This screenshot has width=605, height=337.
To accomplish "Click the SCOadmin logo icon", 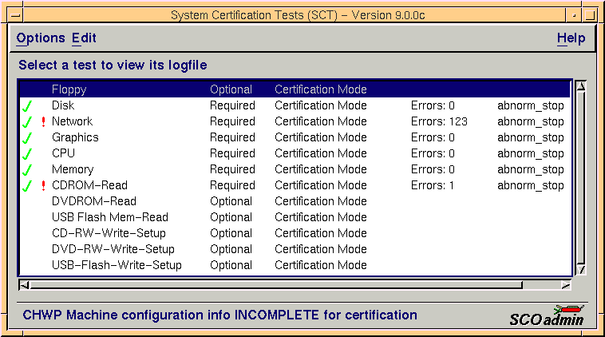I will pyautogui.click(x=547, y=315).
